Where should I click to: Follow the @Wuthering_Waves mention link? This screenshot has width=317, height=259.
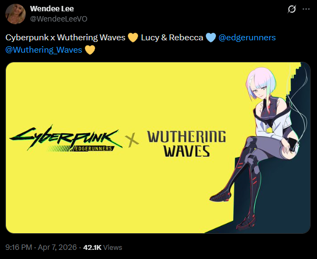pyautogui.click(x=44, y=50)
